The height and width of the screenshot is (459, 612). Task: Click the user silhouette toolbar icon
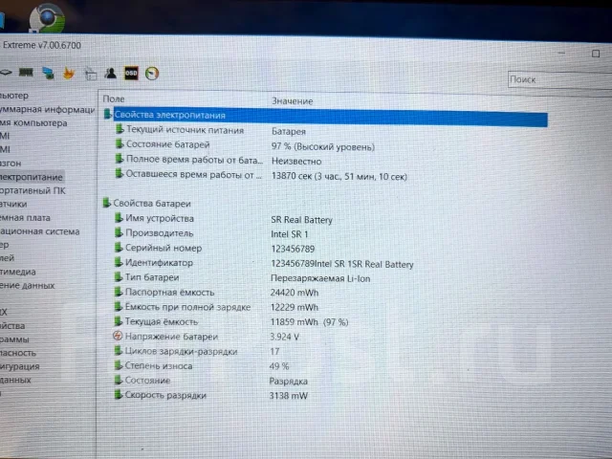coord(110,73)
